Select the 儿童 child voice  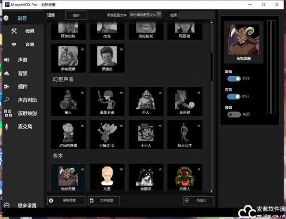coord(107,178)
